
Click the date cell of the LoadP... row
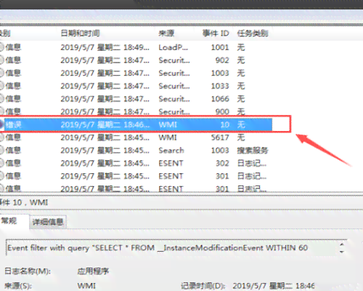point(105,47)
